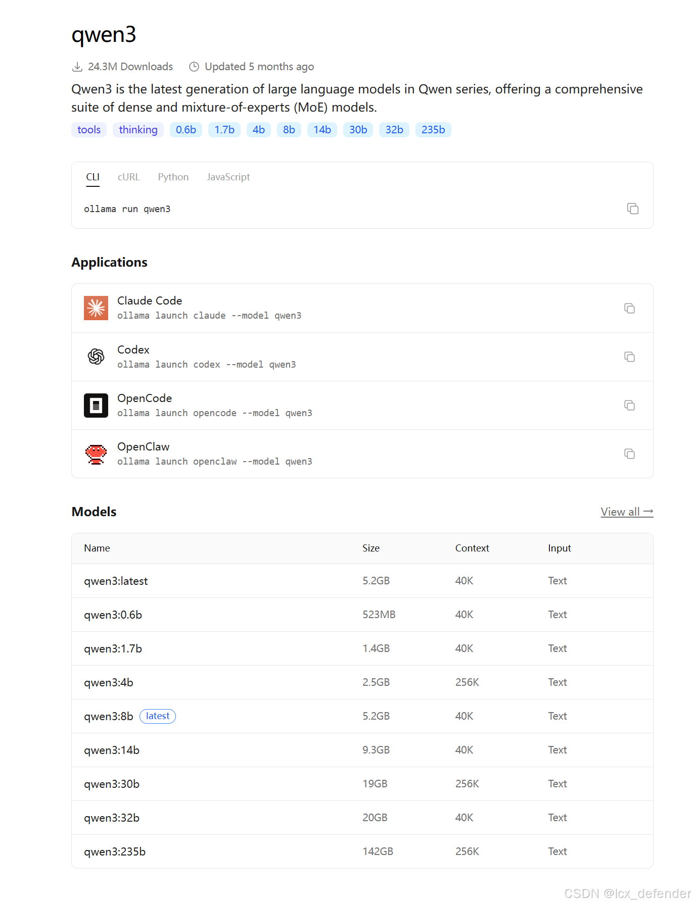Choose the 8b size tag
This screenshot has width=693, height=905.
pos(289,130)
